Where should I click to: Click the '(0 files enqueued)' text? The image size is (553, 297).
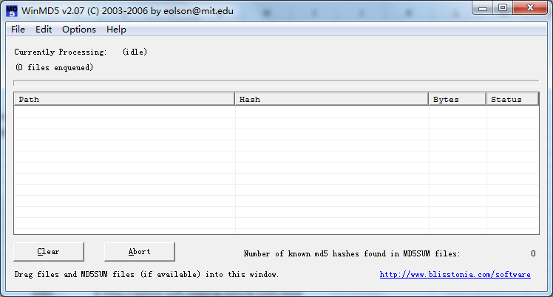point(54,67)
